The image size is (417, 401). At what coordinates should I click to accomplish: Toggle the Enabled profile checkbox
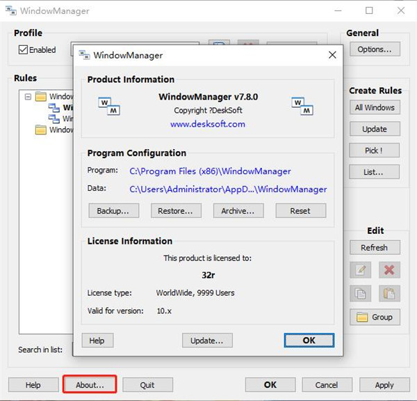tap(23, 49)
